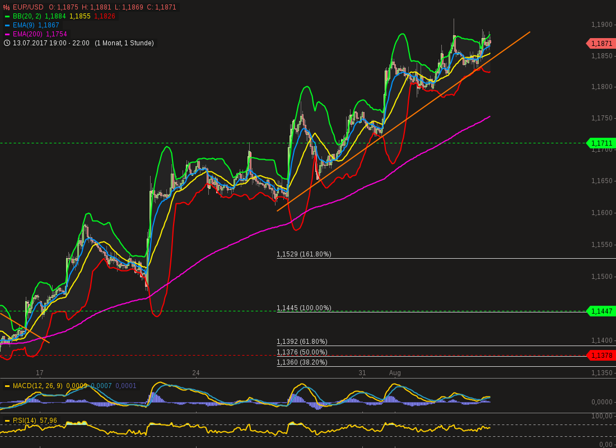The height and width of the screenshot is (448, 616).
Task: Click the blue line swatch for EMA(9)
Action: [8, 25]
